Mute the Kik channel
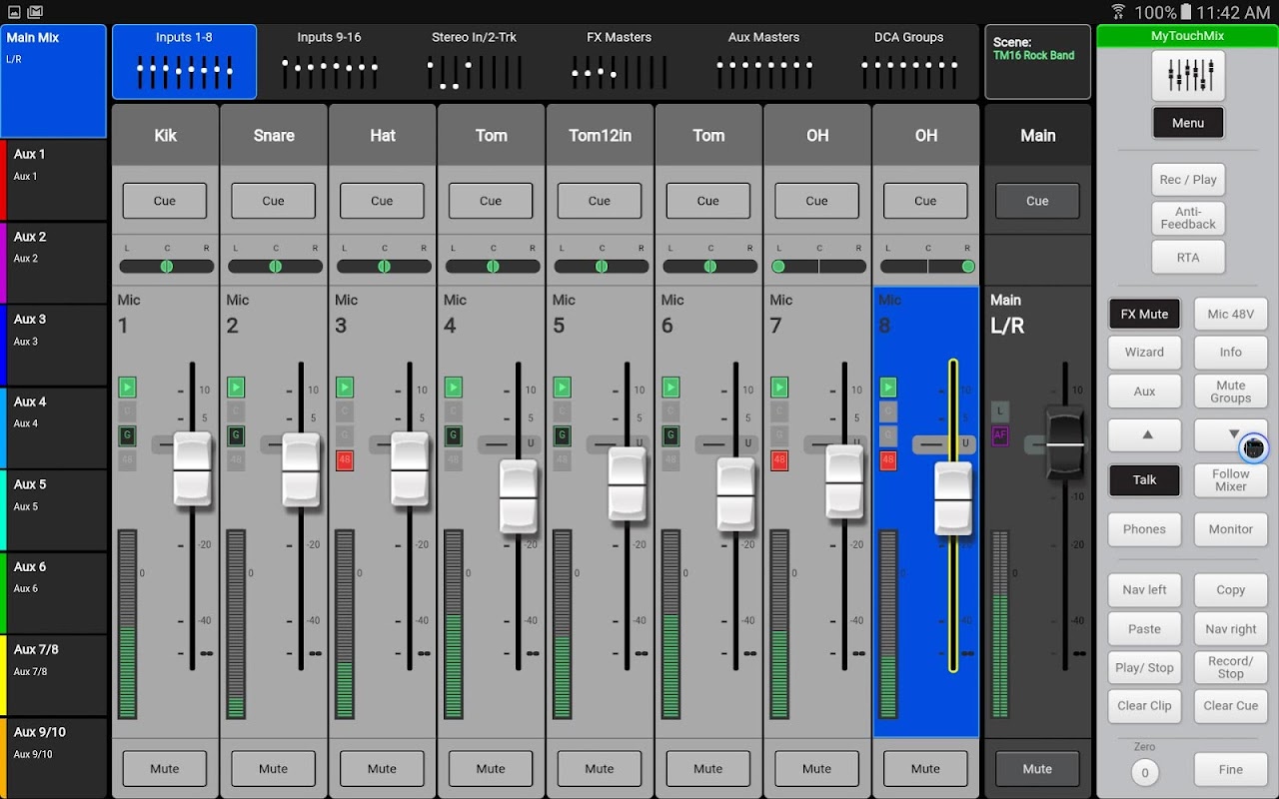The width and height of the screenshot is (1279, 799). point(165,769)
